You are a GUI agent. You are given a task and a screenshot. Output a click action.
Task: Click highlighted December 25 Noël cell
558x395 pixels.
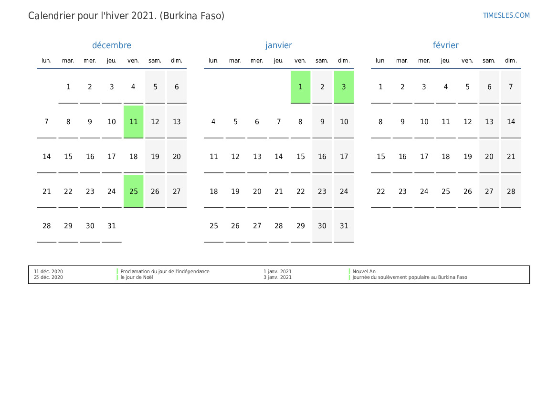134,191
